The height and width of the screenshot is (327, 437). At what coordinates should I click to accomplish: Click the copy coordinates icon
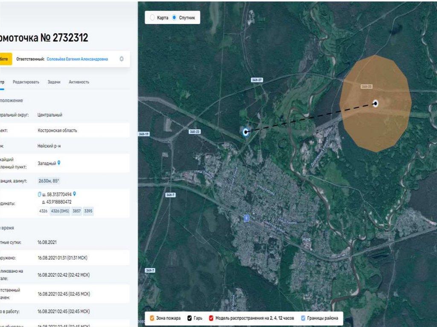pos(40,194)
